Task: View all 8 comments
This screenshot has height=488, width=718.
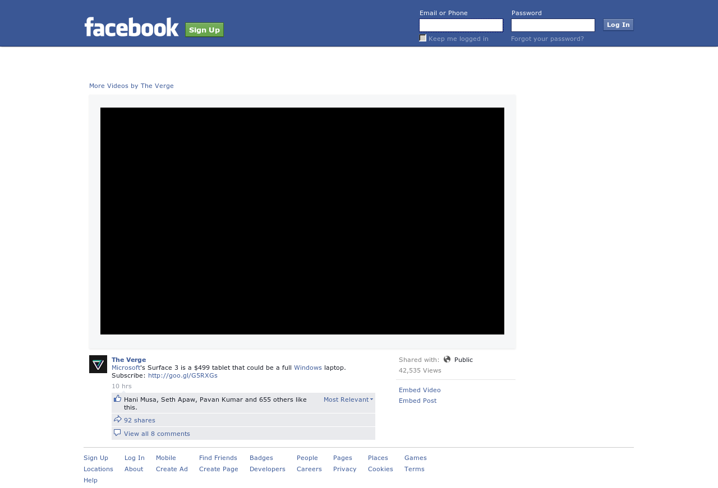Action: pyautogui.click(x=157, y=434)
